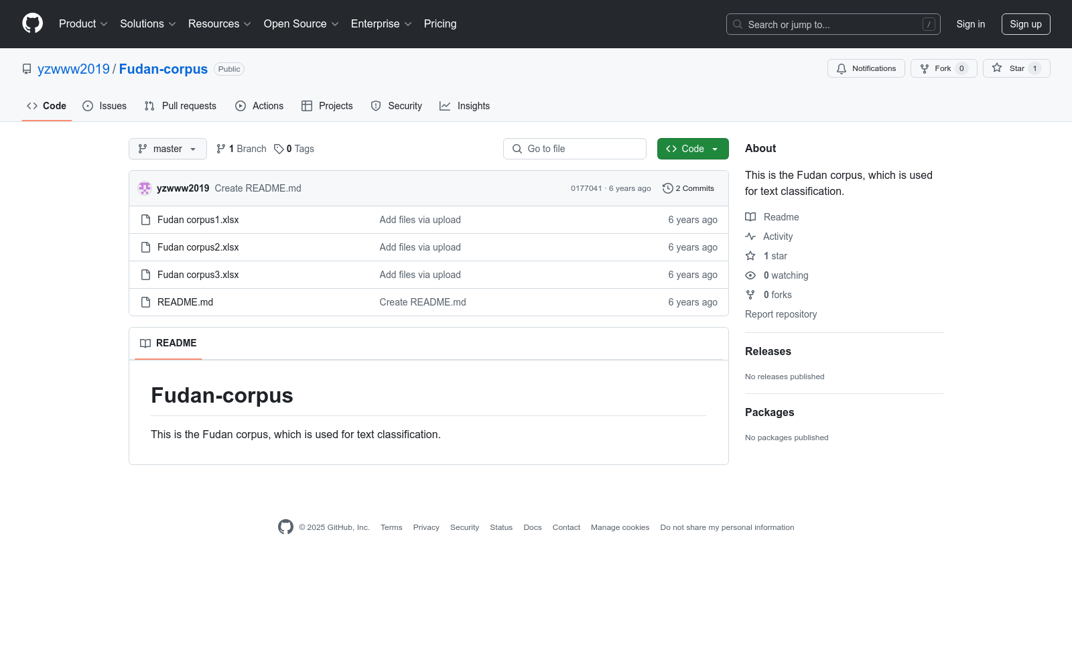Open the master branch selector dropdown

167,149
